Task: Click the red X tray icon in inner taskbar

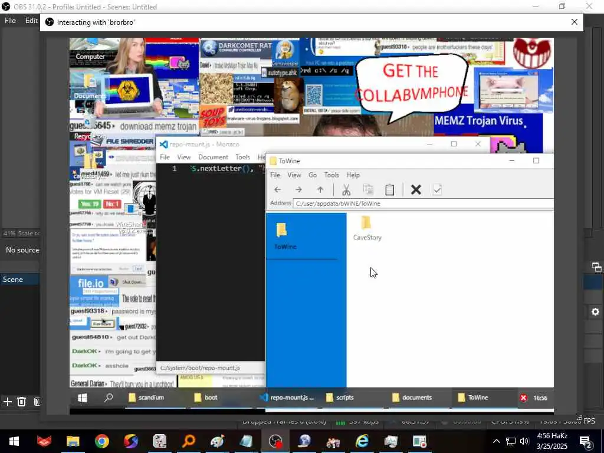Action: 523,398
